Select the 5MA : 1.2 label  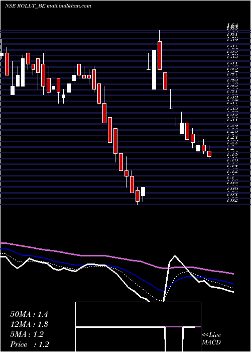[x=27, y=334]
